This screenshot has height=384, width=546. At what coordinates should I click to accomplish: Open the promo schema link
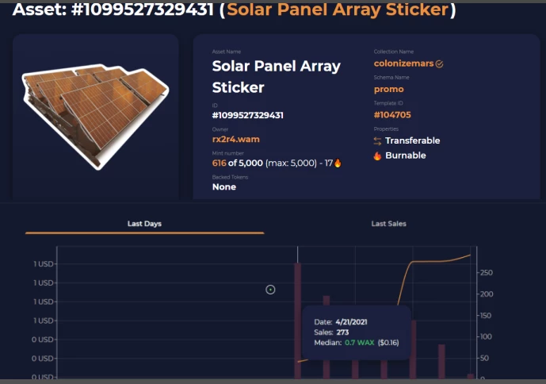388,90
